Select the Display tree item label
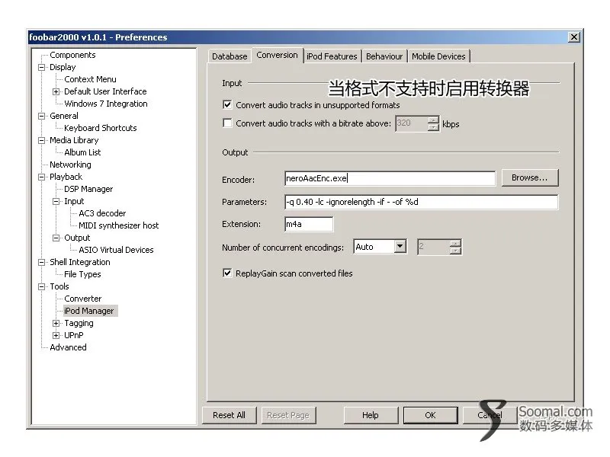 63,67
